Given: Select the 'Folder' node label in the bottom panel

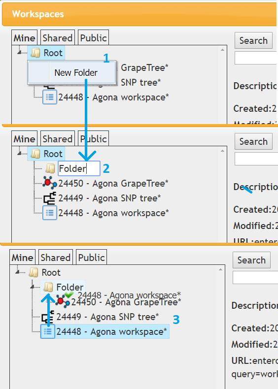Looking at the screenshot, I should click(70, 287).
